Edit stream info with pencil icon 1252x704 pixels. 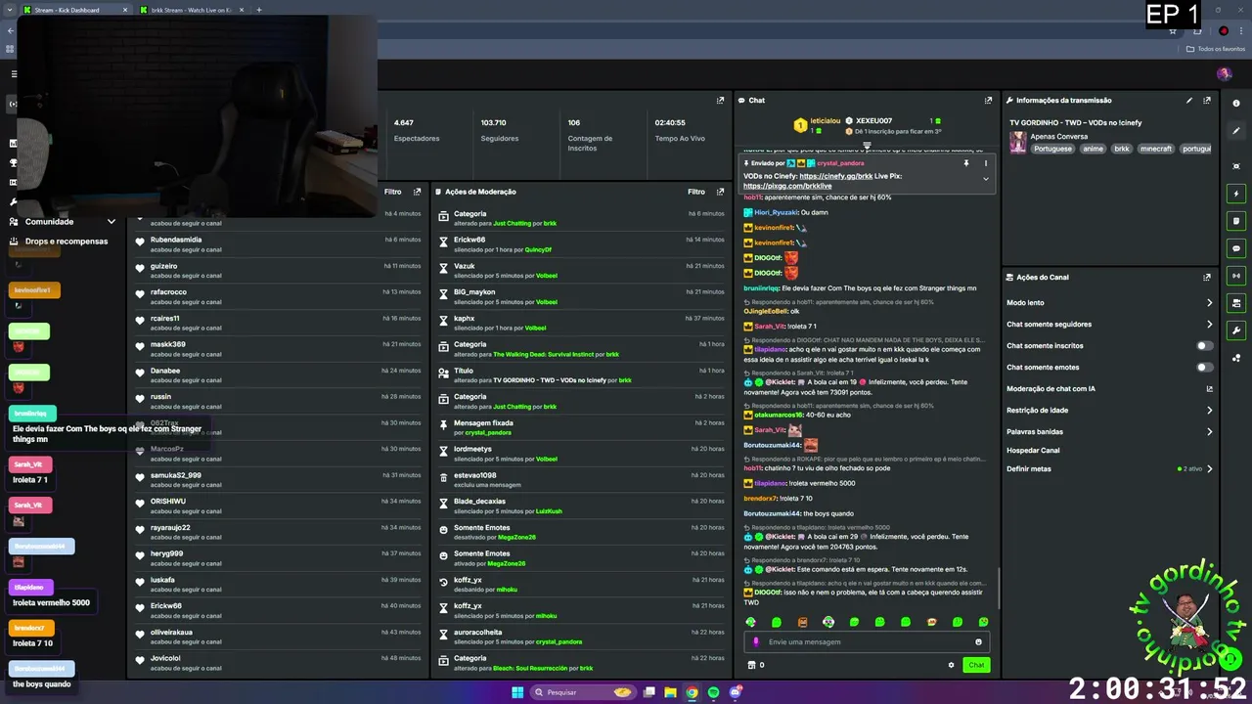pos(1189,100)
